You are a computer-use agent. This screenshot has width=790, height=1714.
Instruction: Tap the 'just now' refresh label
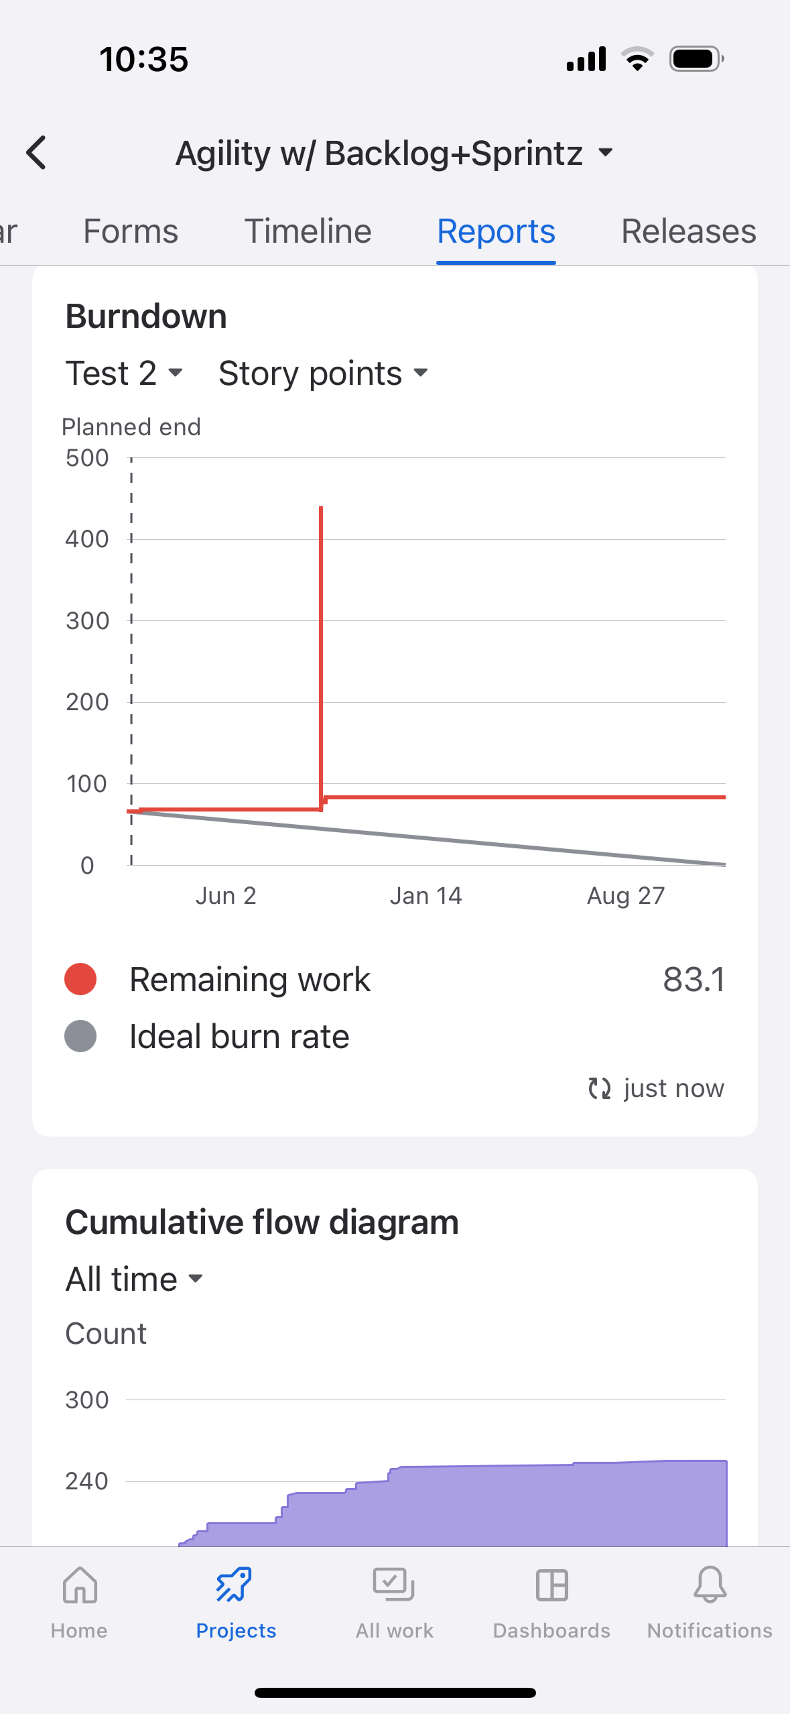point(673,1088)
